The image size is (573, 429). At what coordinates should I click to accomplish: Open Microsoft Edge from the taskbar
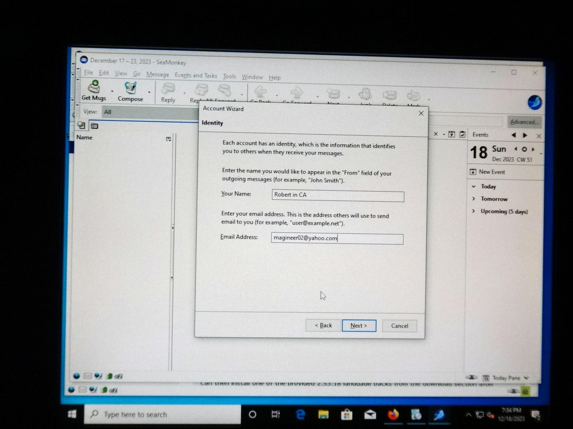[x=300, y=415]
